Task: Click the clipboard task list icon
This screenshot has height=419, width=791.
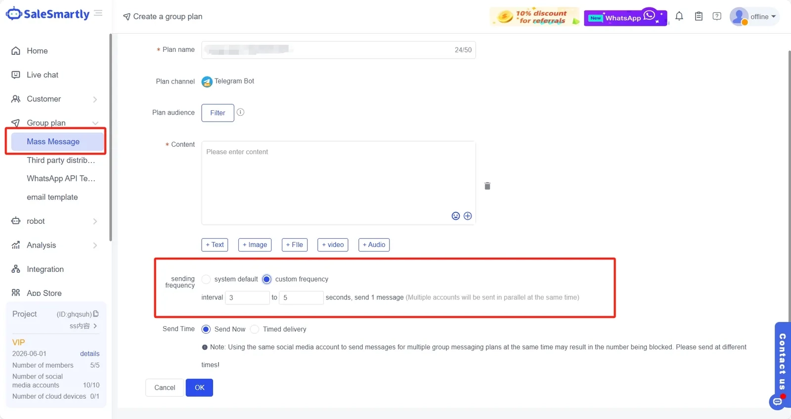Action: point(699,16)
